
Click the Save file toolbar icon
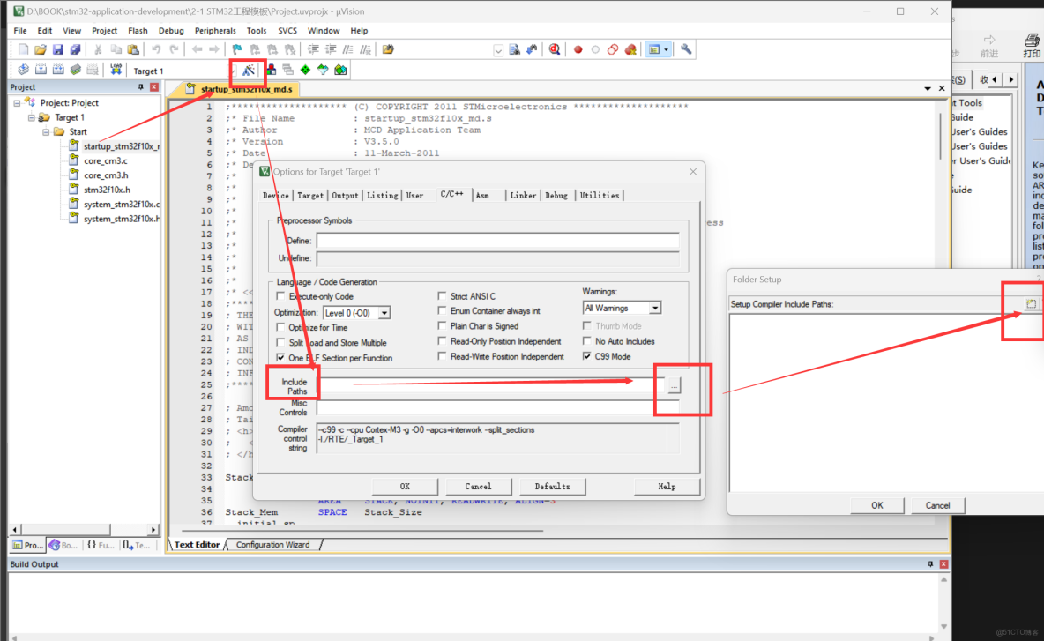[57, 49]
